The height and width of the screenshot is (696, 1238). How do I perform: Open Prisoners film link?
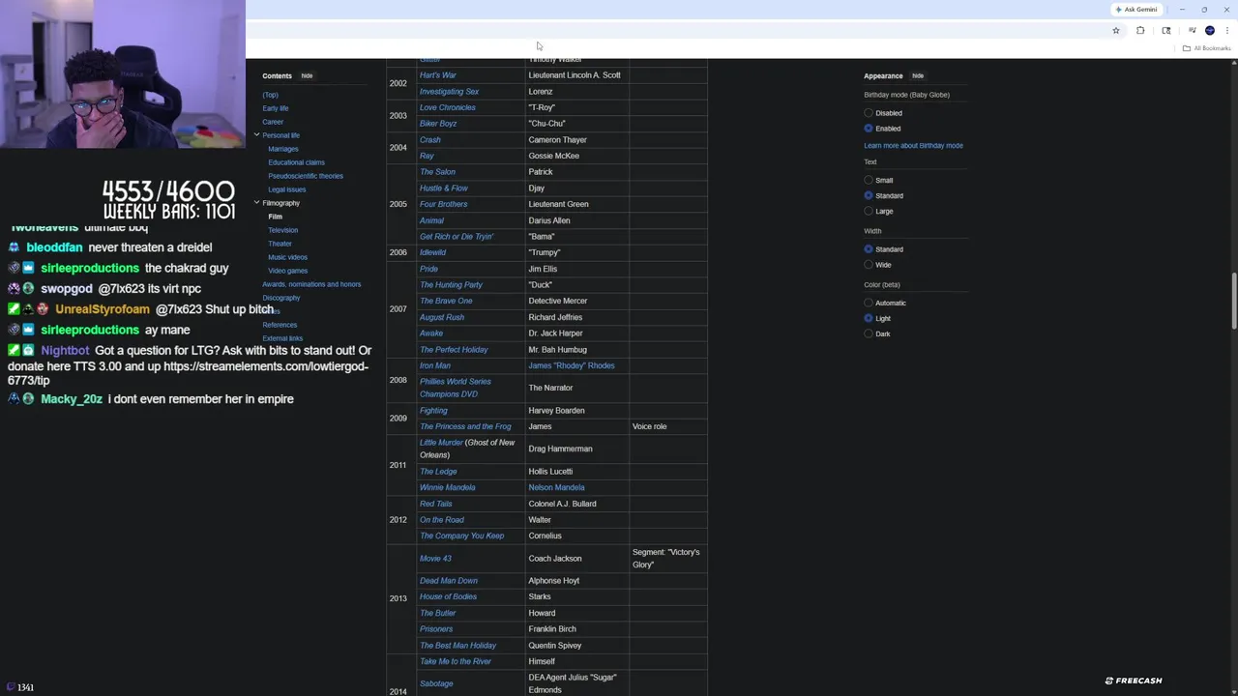coord(436,629)
